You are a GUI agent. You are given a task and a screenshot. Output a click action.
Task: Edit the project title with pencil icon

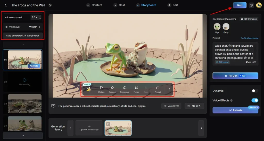pos(50,5)
